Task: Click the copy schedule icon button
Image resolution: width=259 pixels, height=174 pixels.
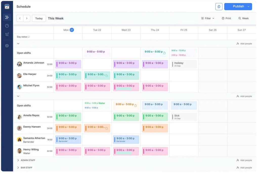Action: click(219, 7)
